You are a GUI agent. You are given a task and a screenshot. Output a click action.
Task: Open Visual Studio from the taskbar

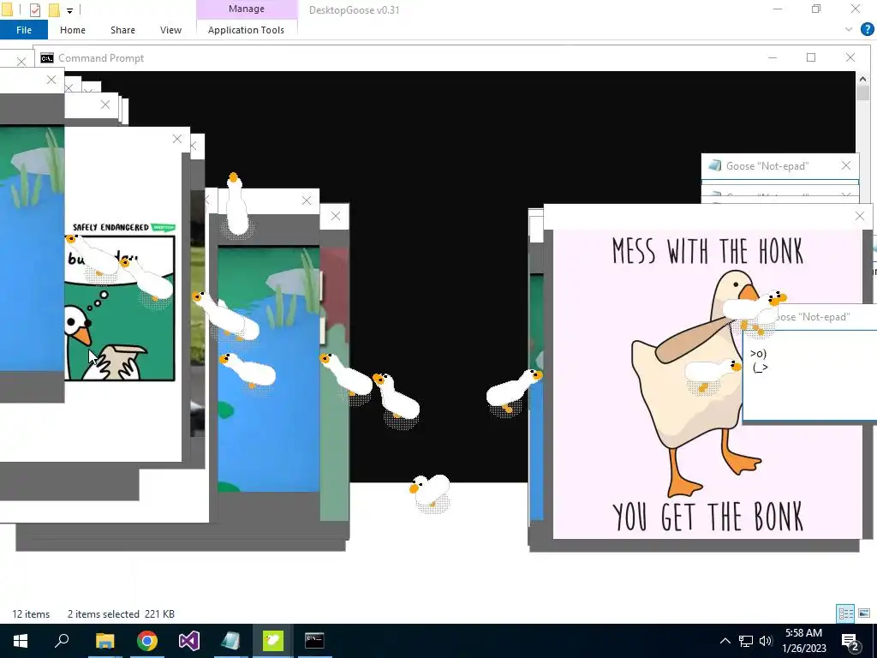(189, 641)
